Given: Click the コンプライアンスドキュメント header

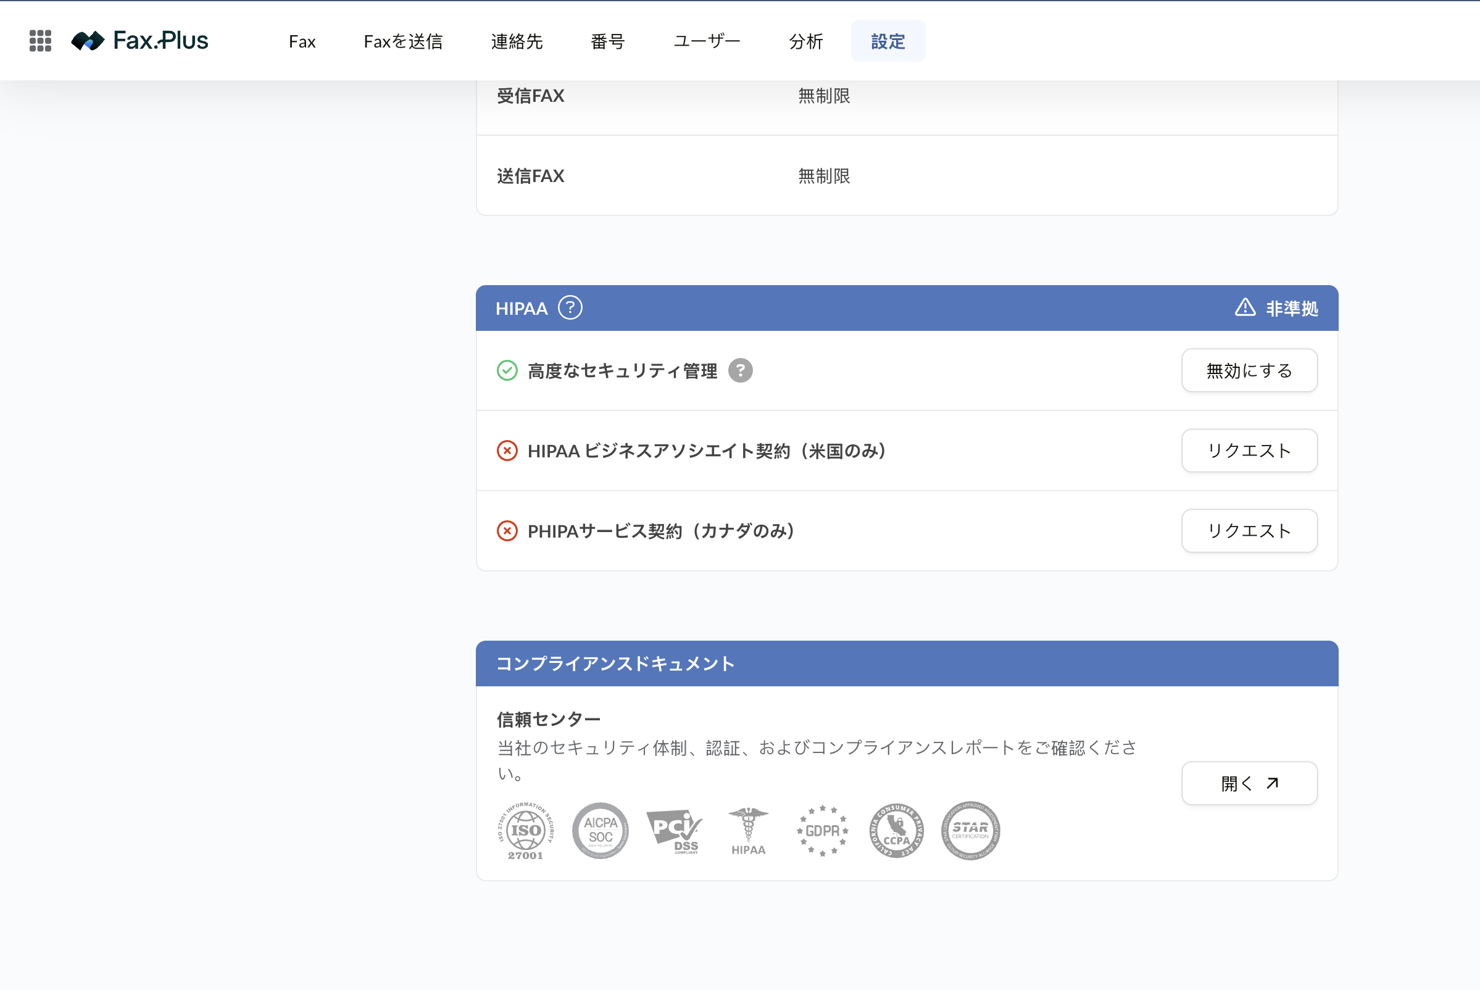Looking at the screenshot, I should 615,663.
